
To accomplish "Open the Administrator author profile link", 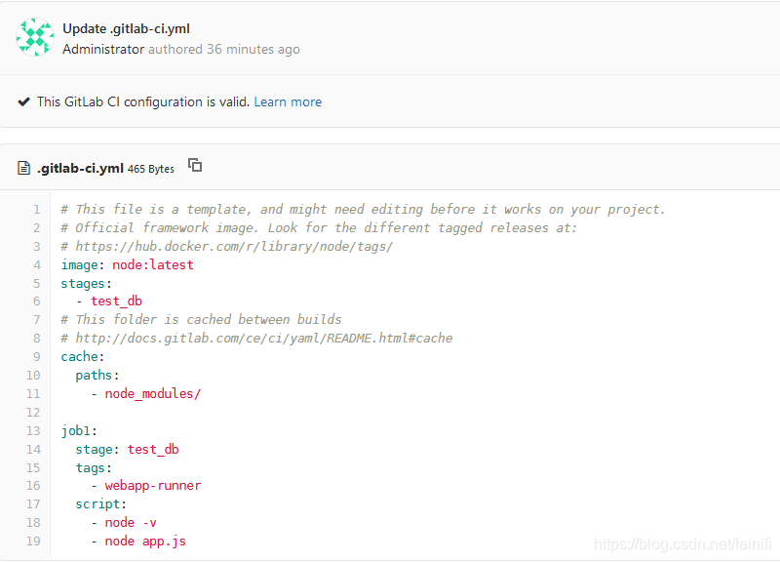I will pos(103,50).
